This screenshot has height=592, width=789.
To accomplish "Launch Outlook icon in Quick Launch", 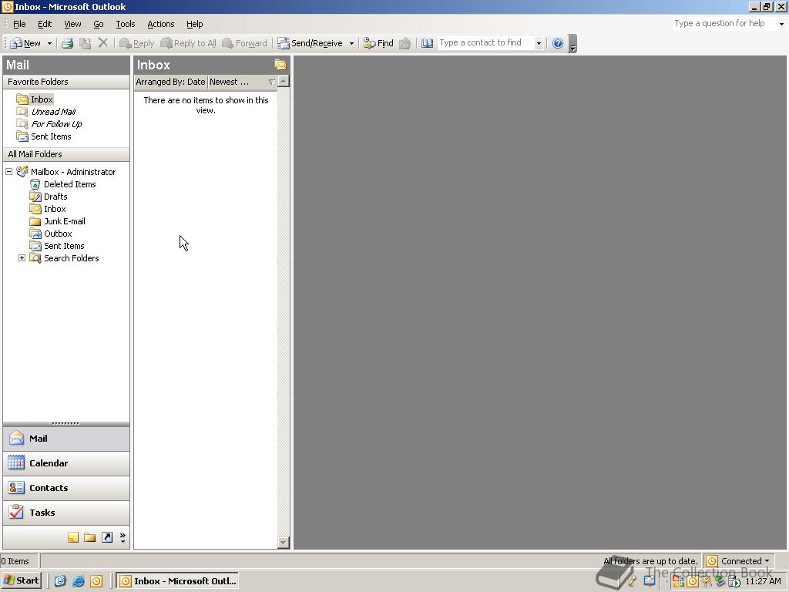I will tap(96, 581).
